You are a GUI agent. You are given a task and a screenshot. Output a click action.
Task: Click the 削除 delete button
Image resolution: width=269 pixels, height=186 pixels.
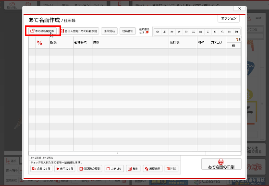[x=171, y=169]
